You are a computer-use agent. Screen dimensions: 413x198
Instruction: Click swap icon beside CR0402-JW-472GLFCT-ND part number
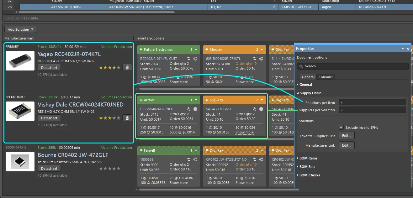pyautogui.click(x=255, y=159)
